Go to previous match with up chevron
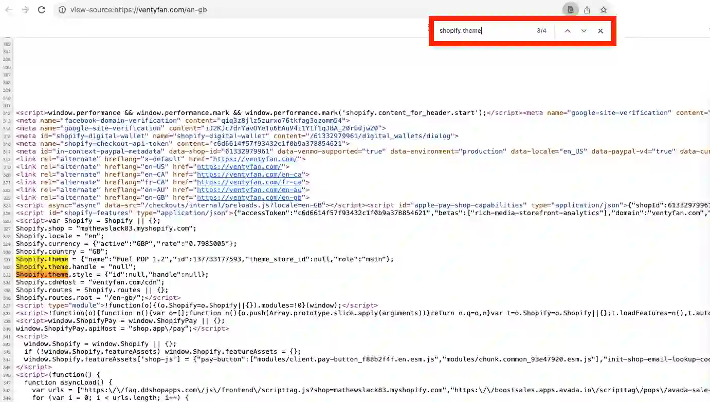 point(567,31)
